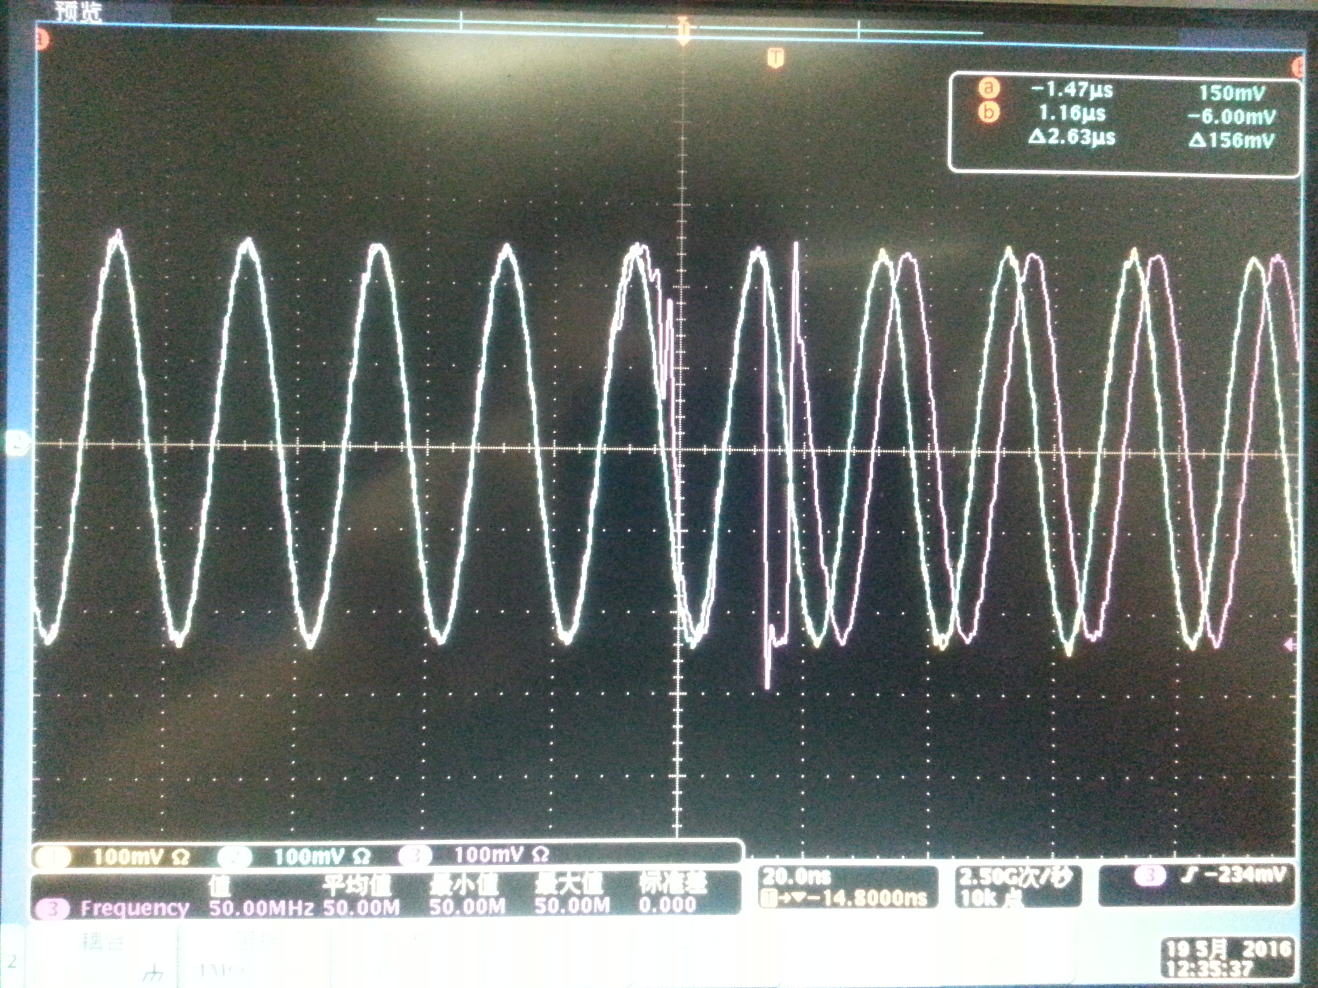Image resolution: width=1318 pixels, height=988 pixels.
Task: Click cursor b indicator in readout box
Action: [988, 112]
